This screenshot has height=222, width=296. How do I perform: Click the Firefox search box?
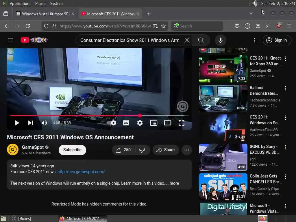[197, 26]
